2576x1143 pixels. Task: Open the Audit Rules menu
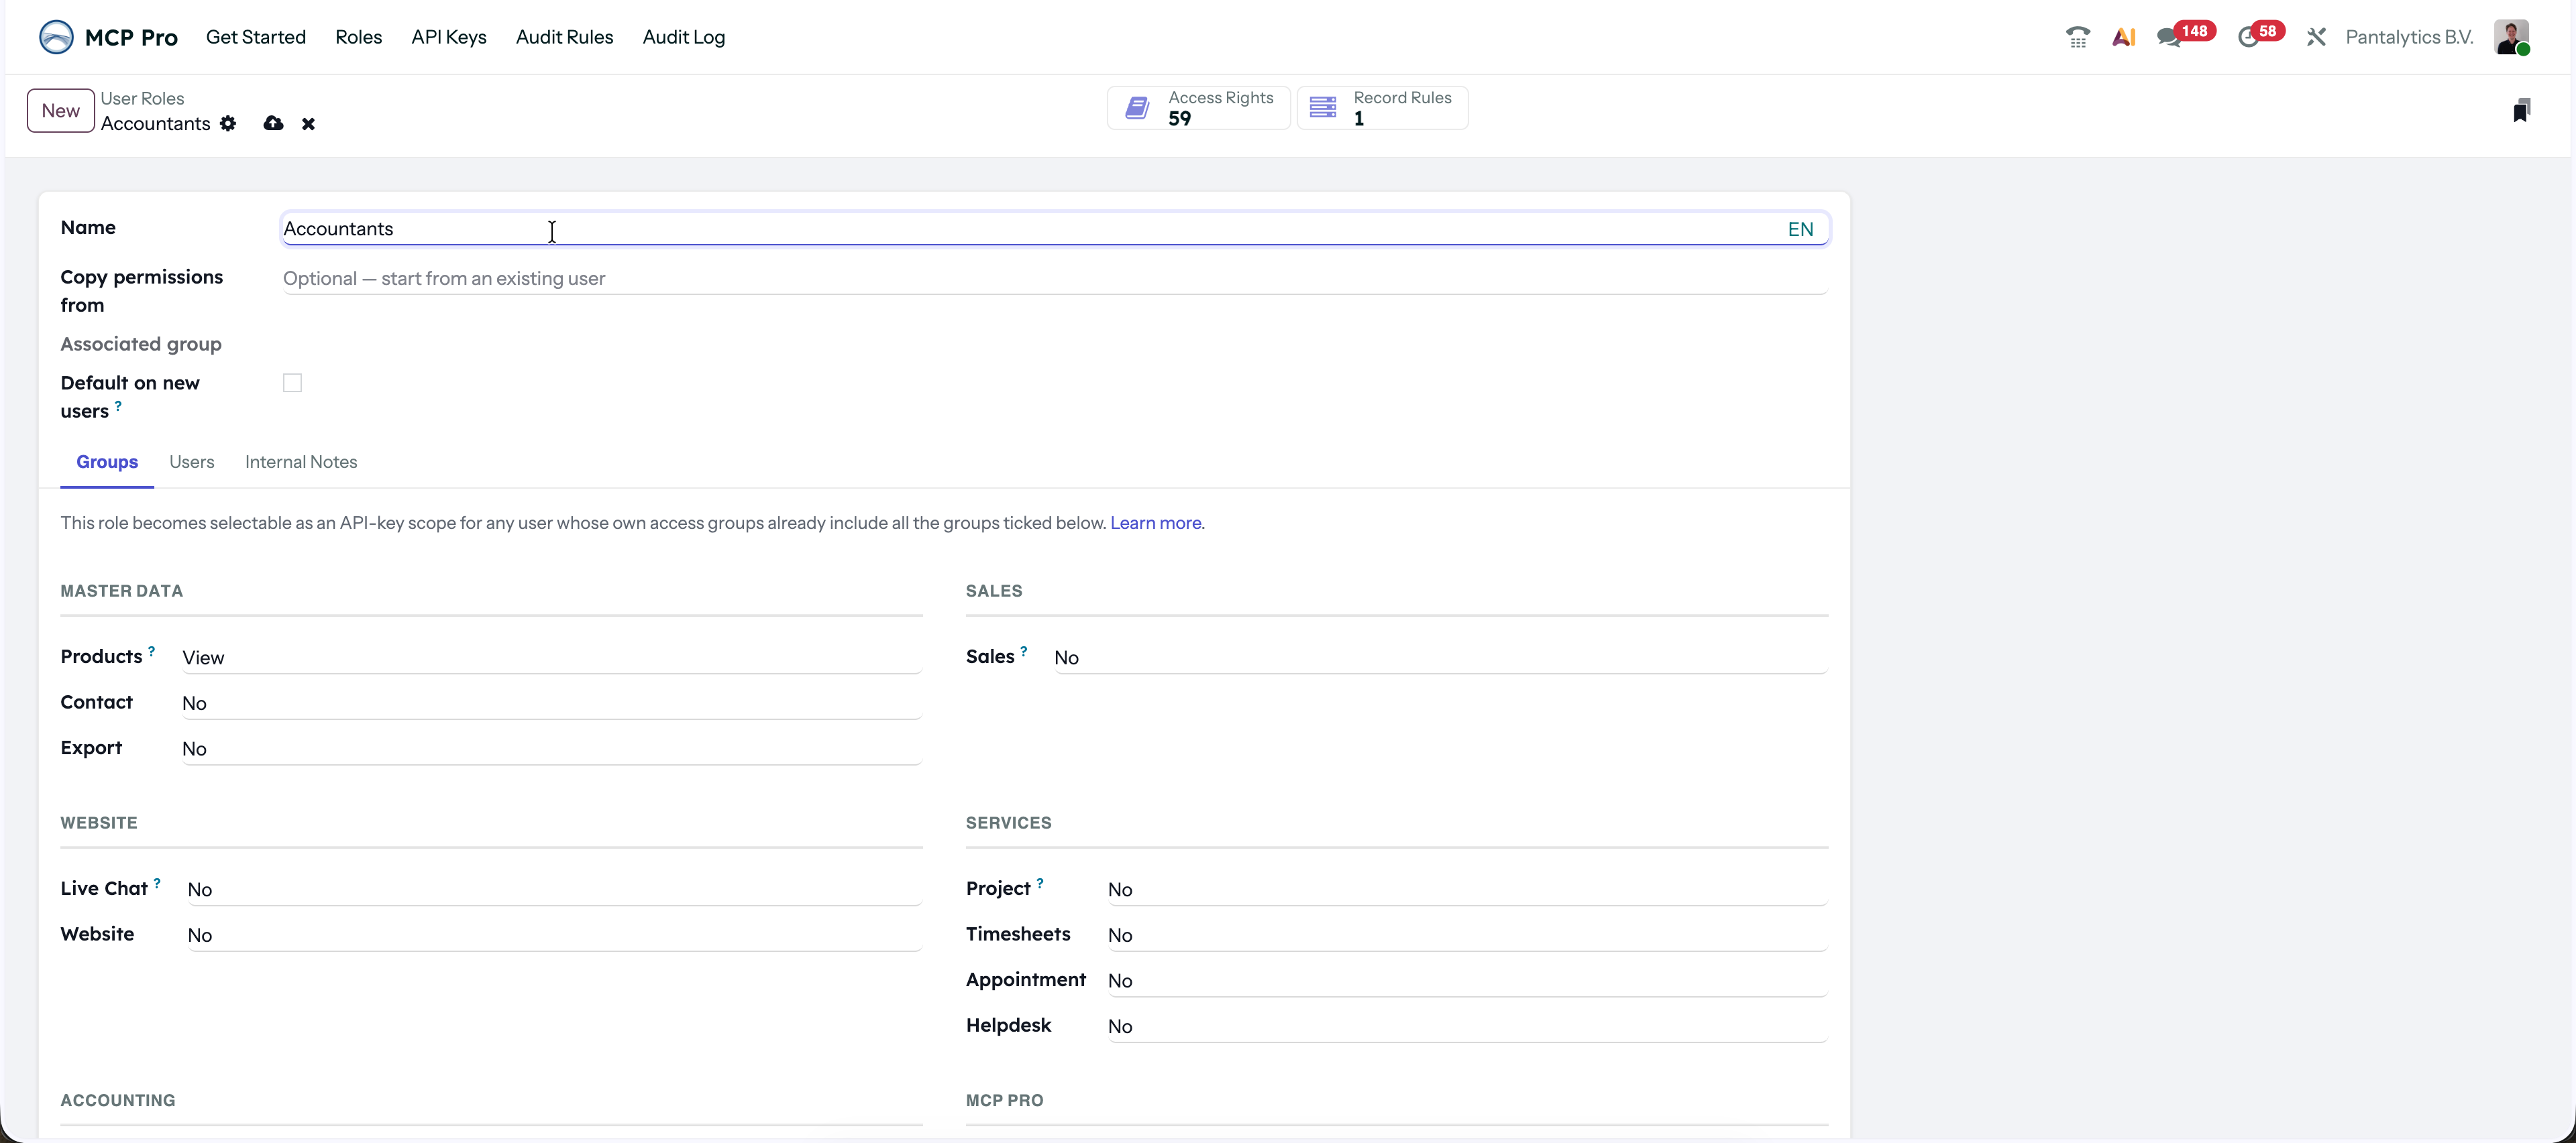(x=564, y=37)
